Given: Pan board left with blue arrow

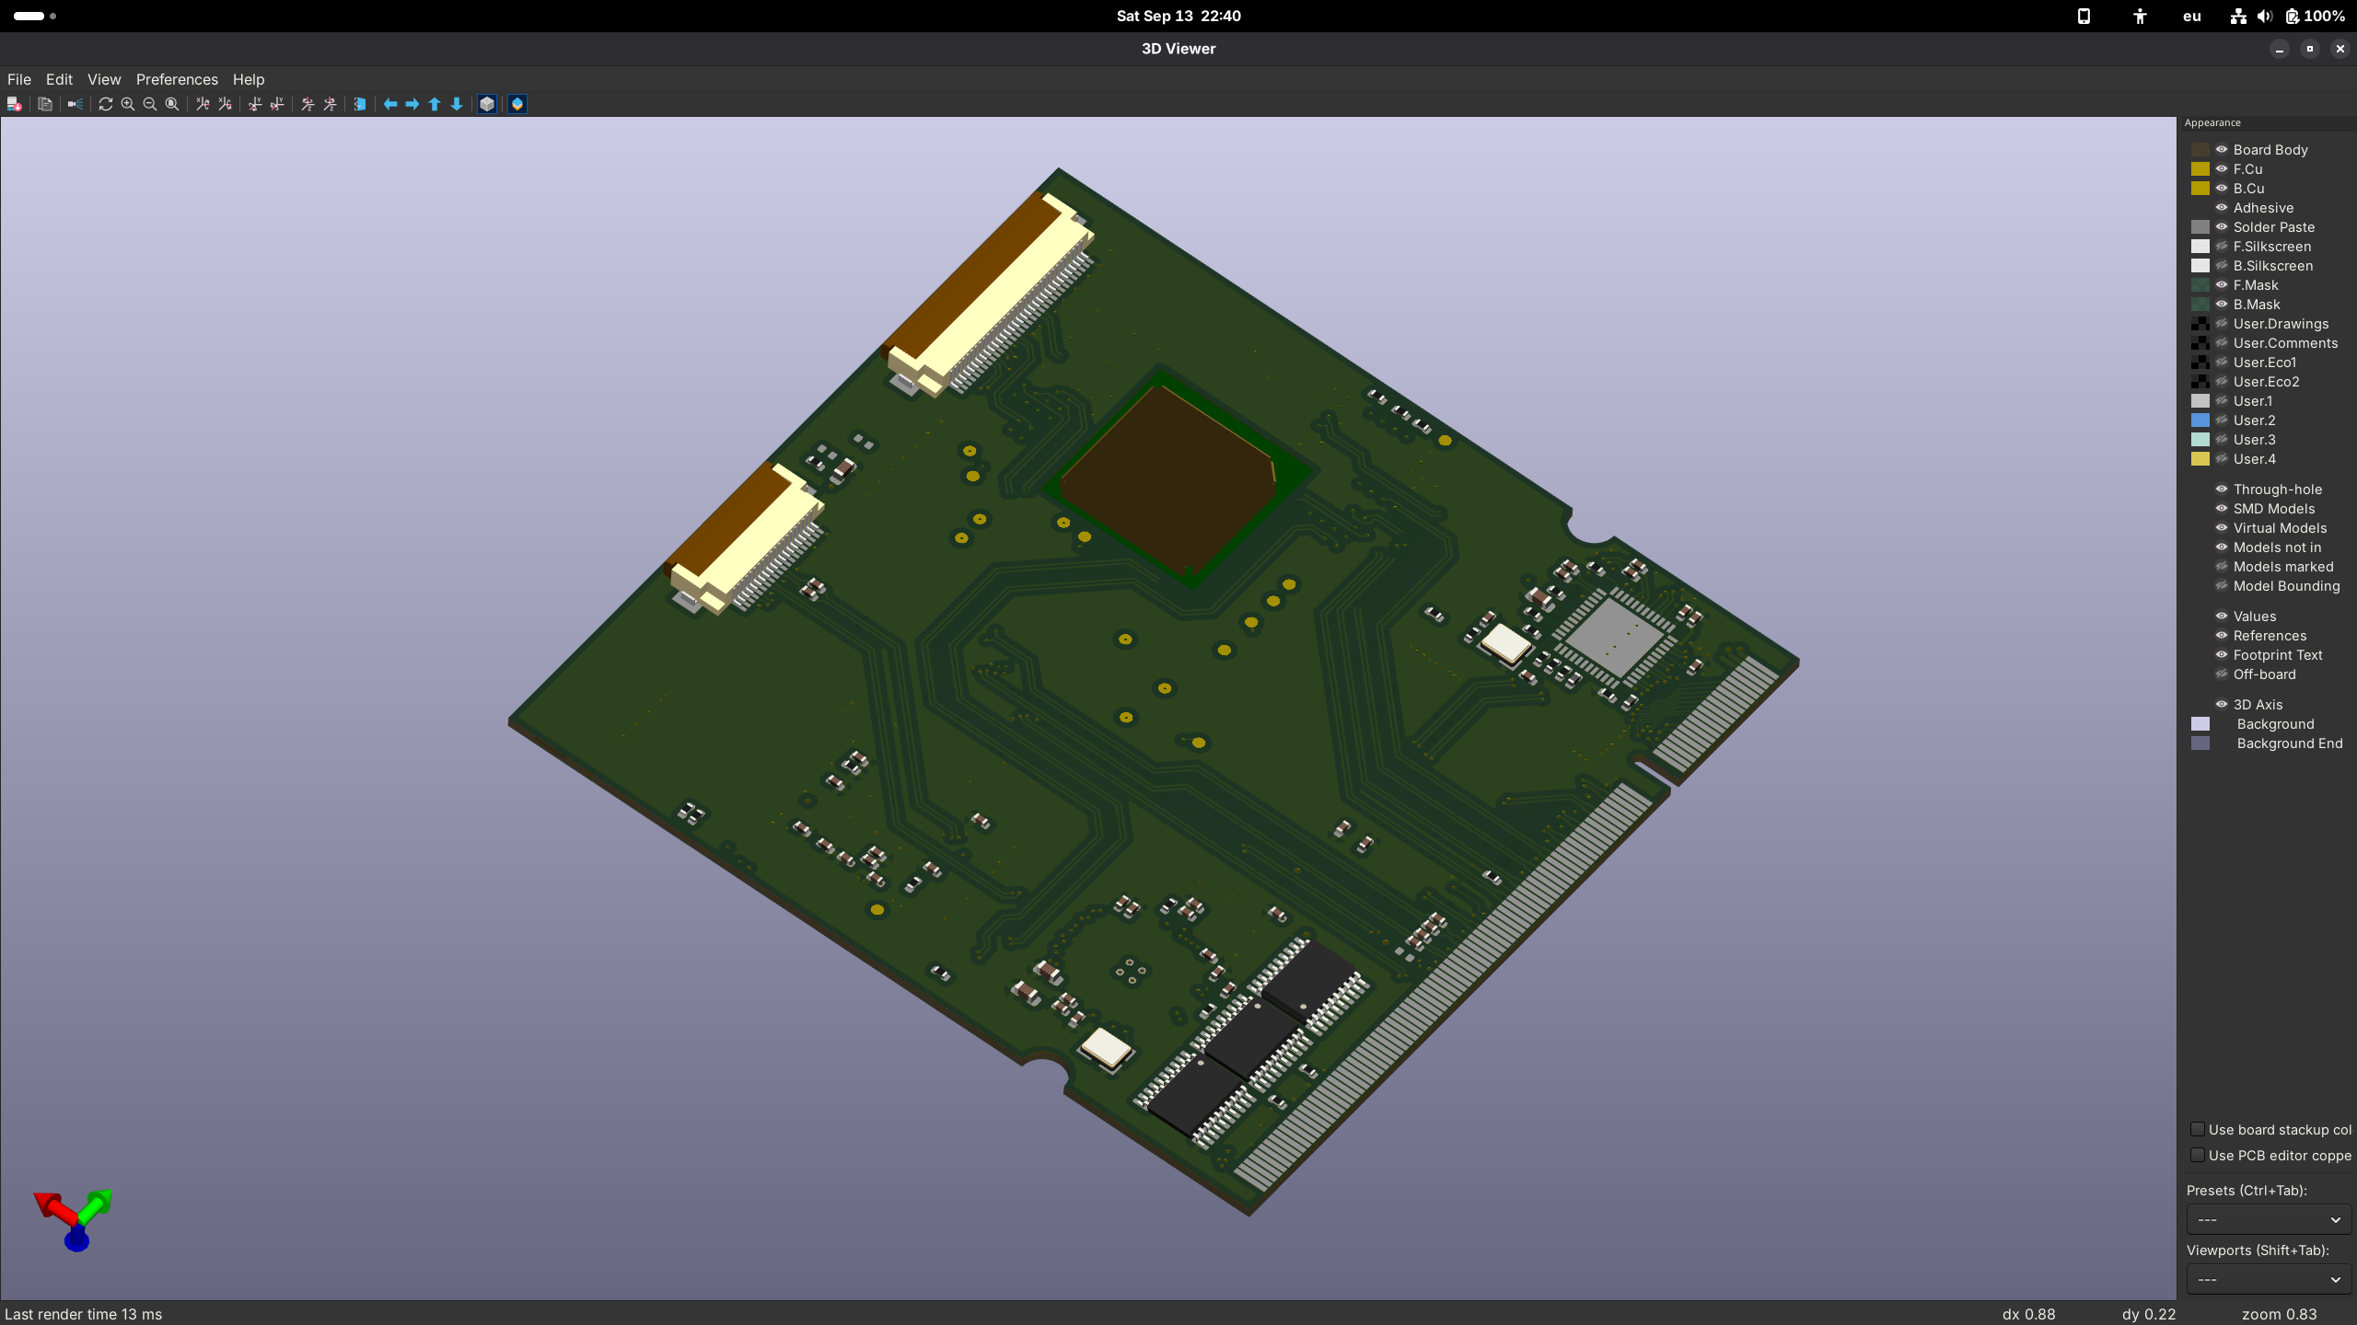Looking at the screenshot, I should coord(390,104).
